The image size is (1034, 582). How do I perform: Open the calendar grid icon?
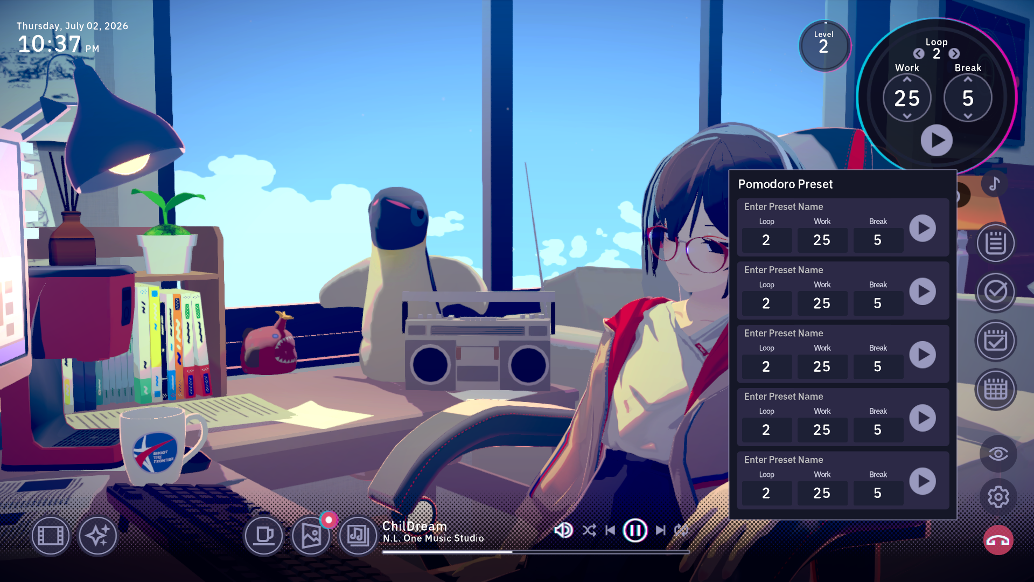point(996,389)
